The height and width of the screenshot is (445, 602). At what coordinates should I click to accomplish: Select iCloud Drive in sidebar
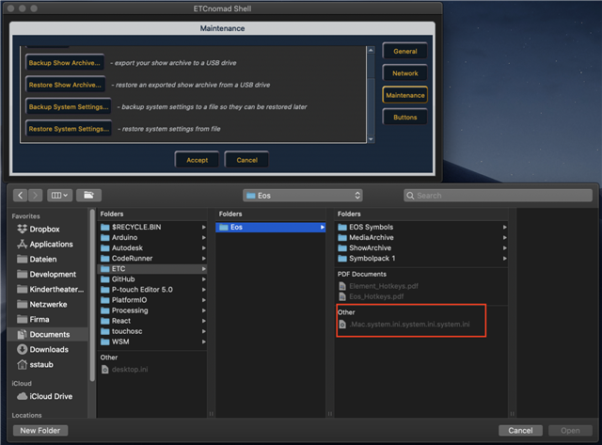coord(44,396)
